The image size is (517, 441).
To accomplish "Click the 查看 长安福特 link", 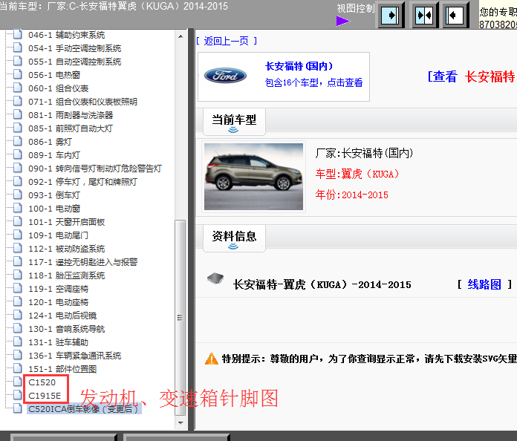I will pos(471,76).
